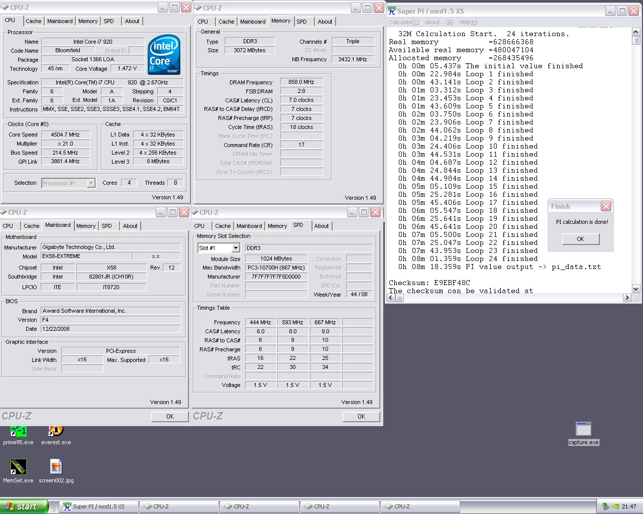Click the Core Speed value 4504.7 MHz
This screenshot has height=514, width=643.
click(65, 135)
